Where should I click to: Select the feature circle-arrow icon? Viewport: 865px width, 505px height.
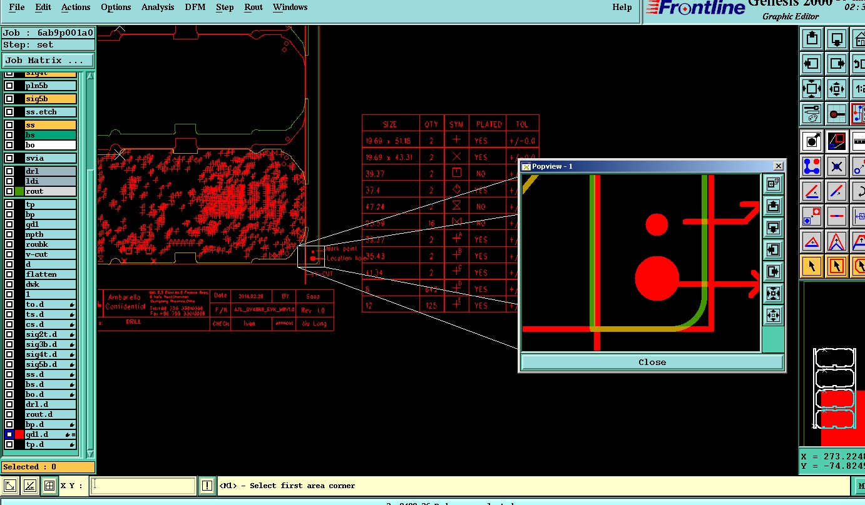(812, 141)
